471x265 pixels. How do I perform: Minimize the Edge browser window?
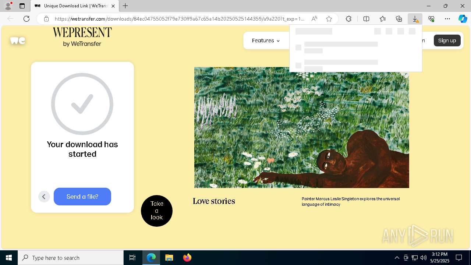click(429, 6)
